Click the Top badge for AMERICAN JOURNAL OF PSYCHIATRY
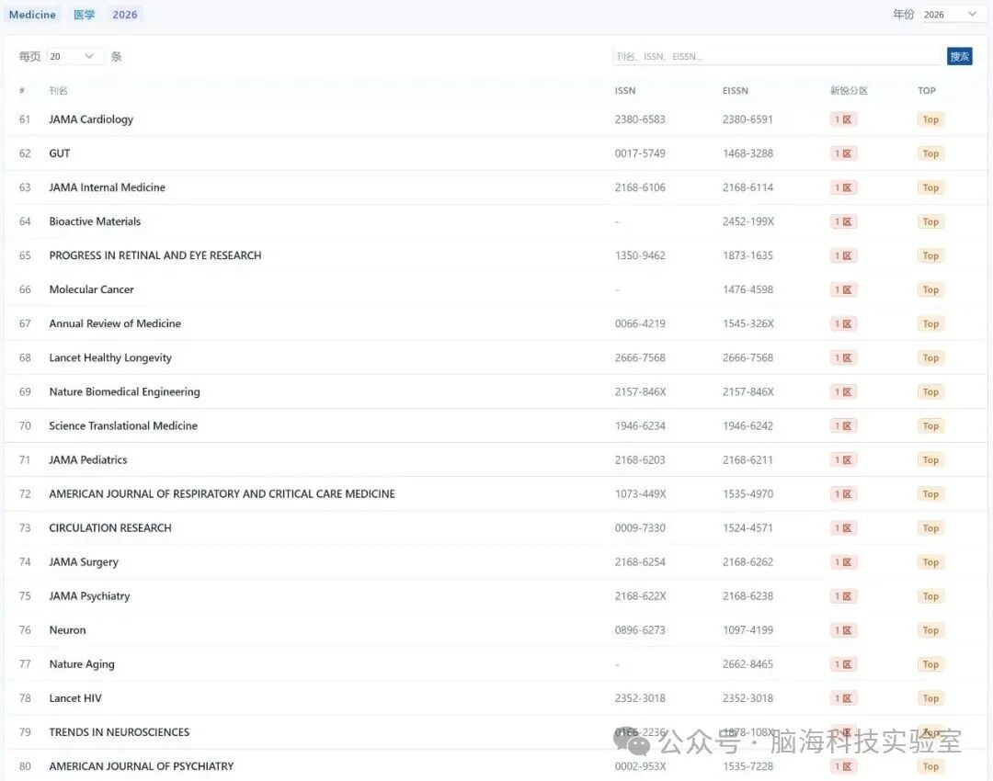Viewport: 993px width, 781px height. click(930, 766)
